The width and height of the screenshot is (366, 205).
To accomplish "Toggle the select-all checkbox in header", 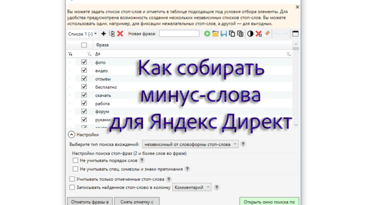I will (x=84, y=45).
